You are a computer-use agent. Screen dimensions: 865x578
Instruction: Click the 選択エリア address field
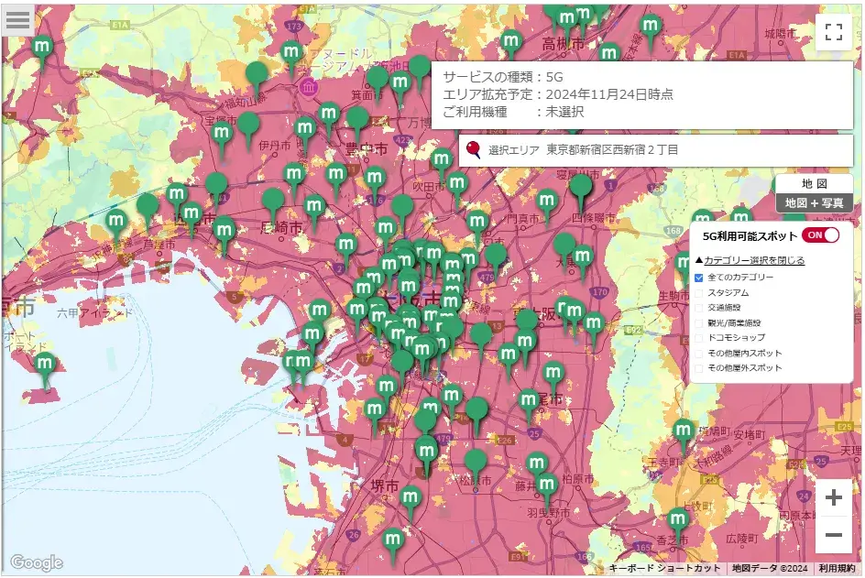[656, 150]
